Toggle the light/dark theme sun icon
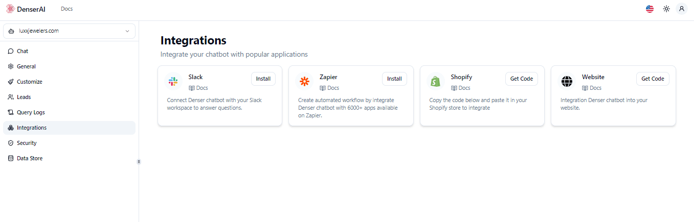Image resolution: width=694 pixels, height=222 pixels. 666,9
